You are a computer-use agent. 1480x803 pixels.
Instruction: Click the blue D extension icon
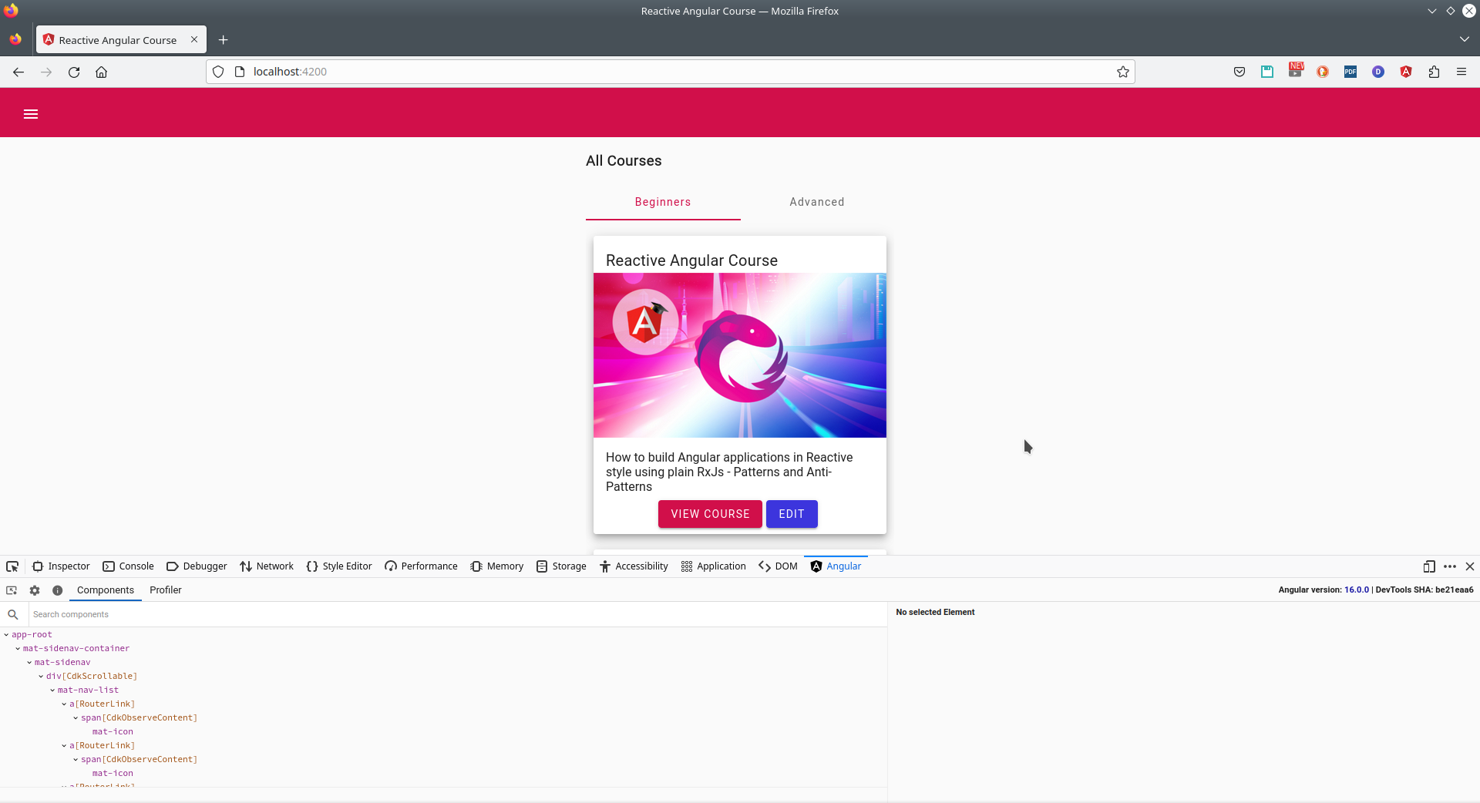tap(1378, 72)
